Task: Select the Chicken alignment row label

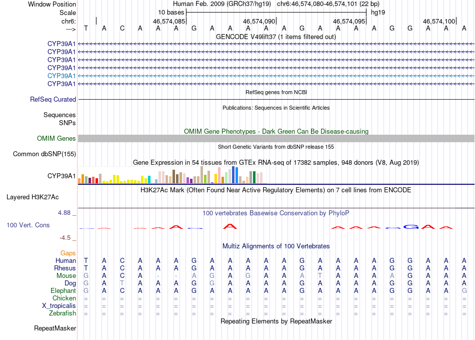Action: point(64,298)
